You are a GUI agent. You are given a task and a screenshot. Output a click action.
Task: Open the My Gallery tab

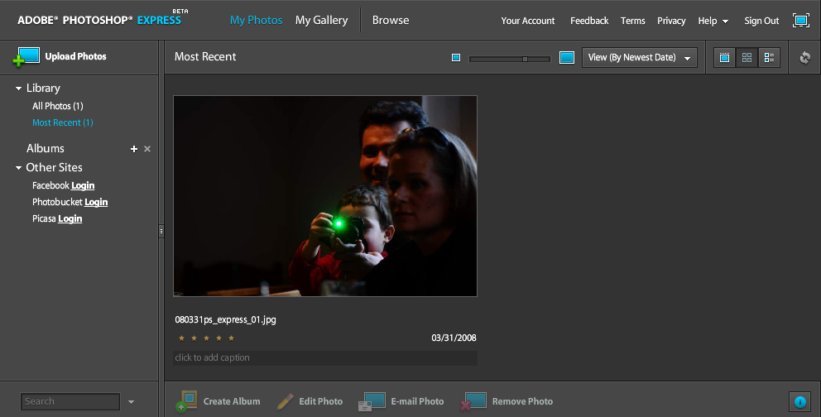[321, 20]
